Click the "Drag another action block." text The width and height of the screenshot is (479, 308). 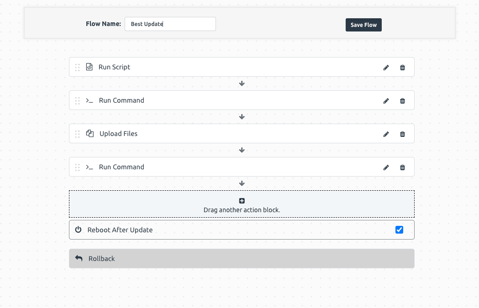(242, 210)
